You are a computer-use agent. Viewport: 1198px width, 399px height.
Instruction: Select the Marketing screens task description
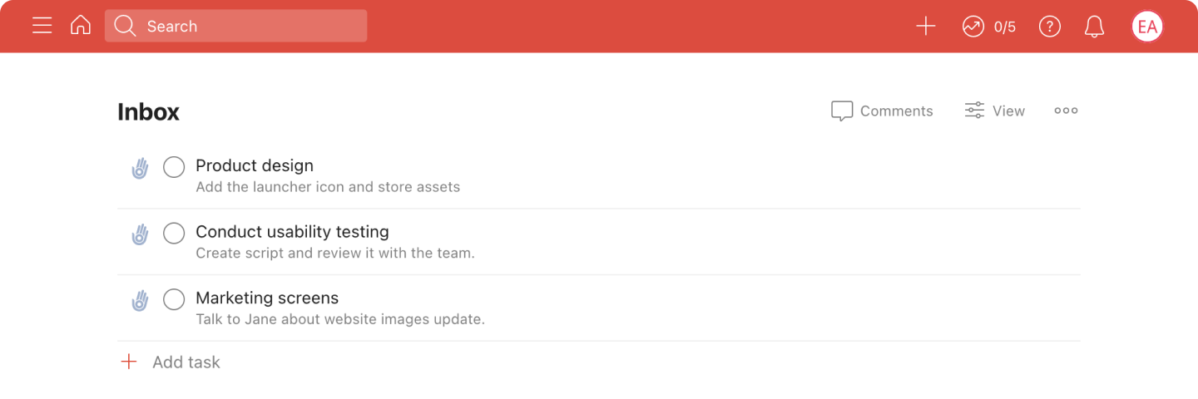click(x=340, y=319)
